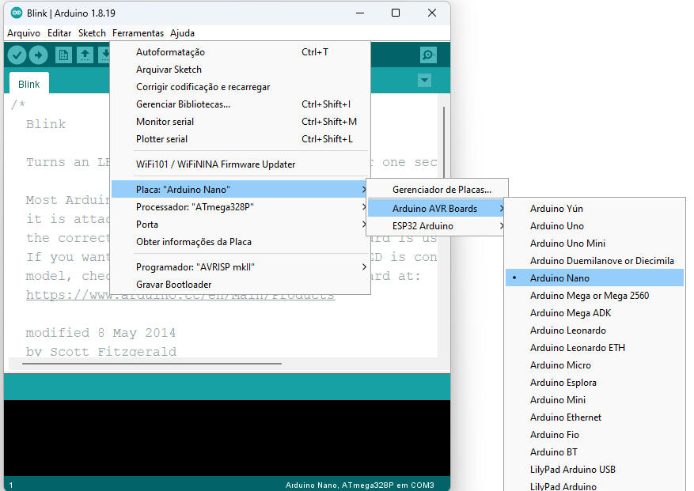
Task: Click the board status text "Arduino Nano, ATmega328P em COM3"
Action: [x=359, y=485]
